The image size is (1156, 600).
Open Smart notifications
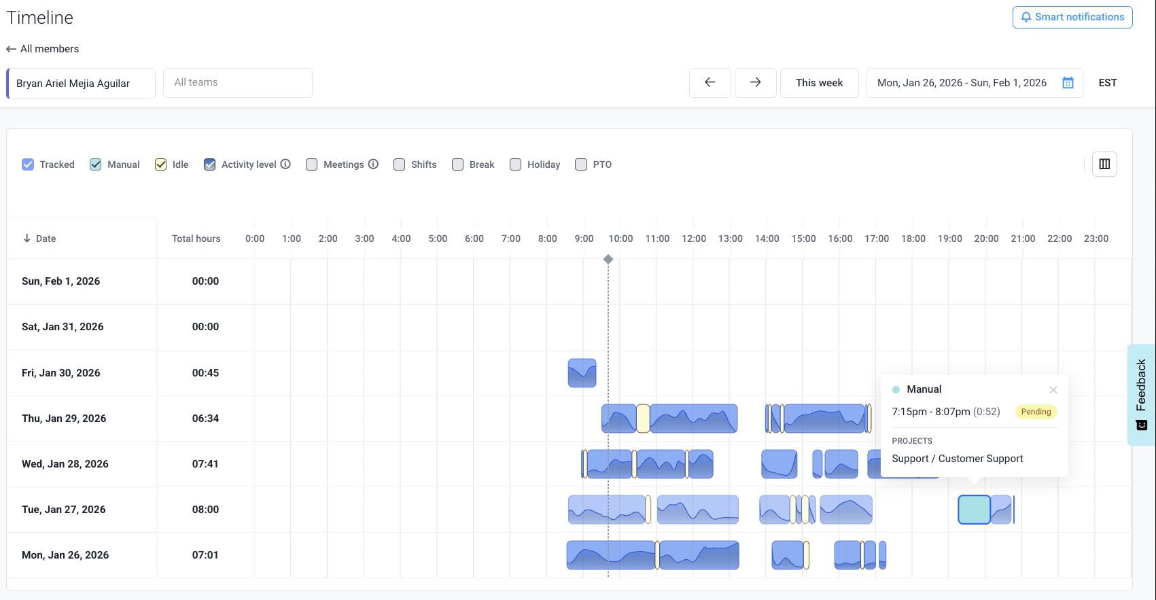pos(1072,17)
